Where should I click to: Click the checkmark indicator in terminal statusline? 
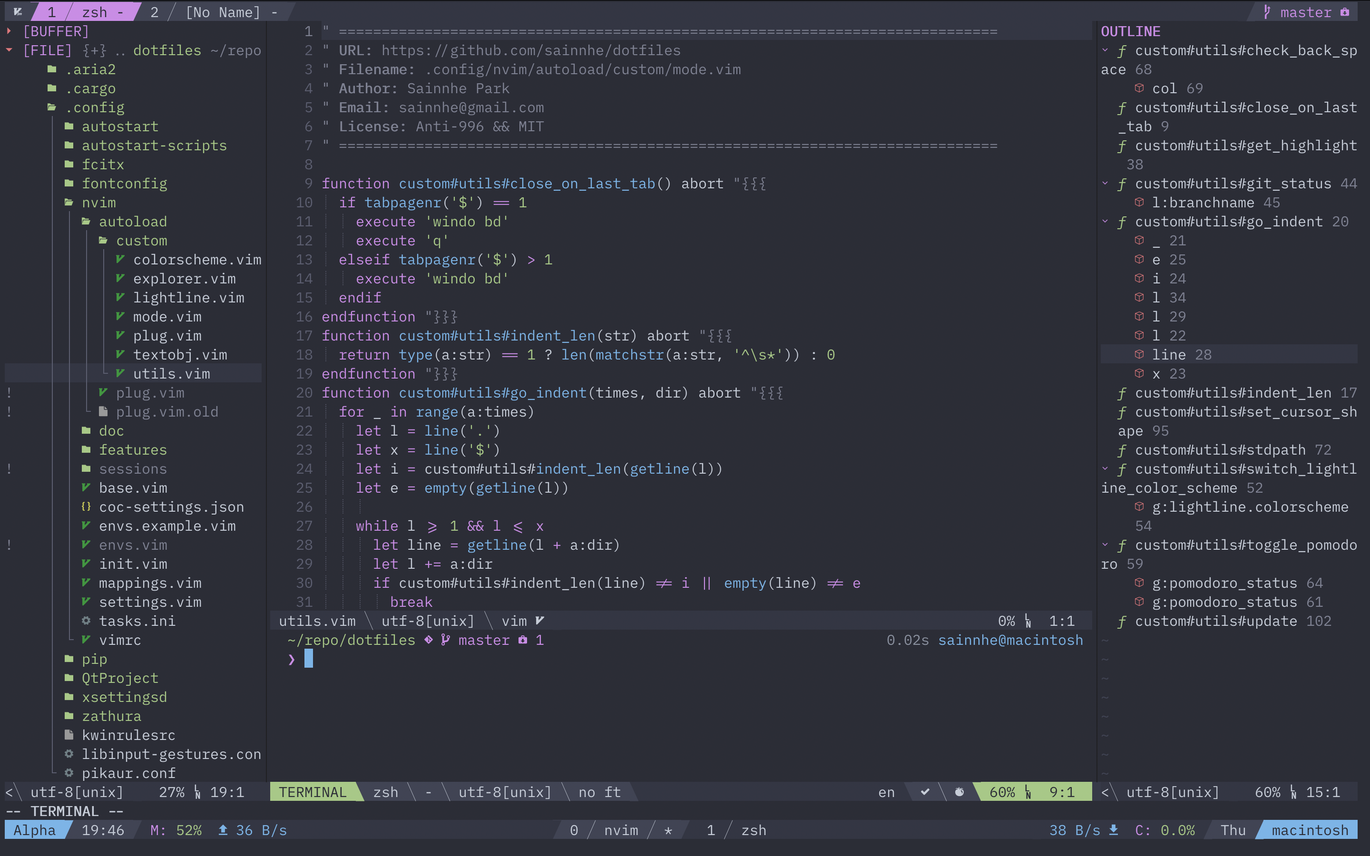point(924,791)
